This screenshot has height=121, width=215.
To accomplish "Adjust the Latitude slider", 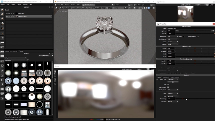I will (x=195, y=48).
